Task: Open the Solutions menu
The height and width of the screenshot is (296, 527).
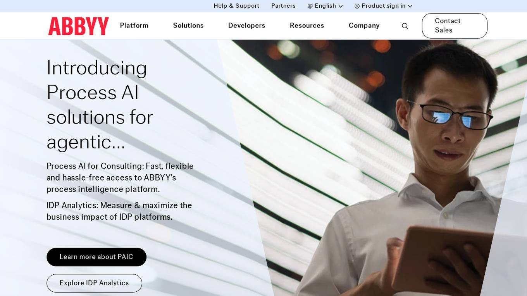Action: click(188, 26)
